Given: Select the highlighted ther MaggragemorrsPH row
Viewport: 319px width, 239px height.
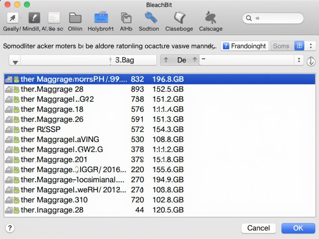Looking at the screenshot, I should [x=160, y=79].
